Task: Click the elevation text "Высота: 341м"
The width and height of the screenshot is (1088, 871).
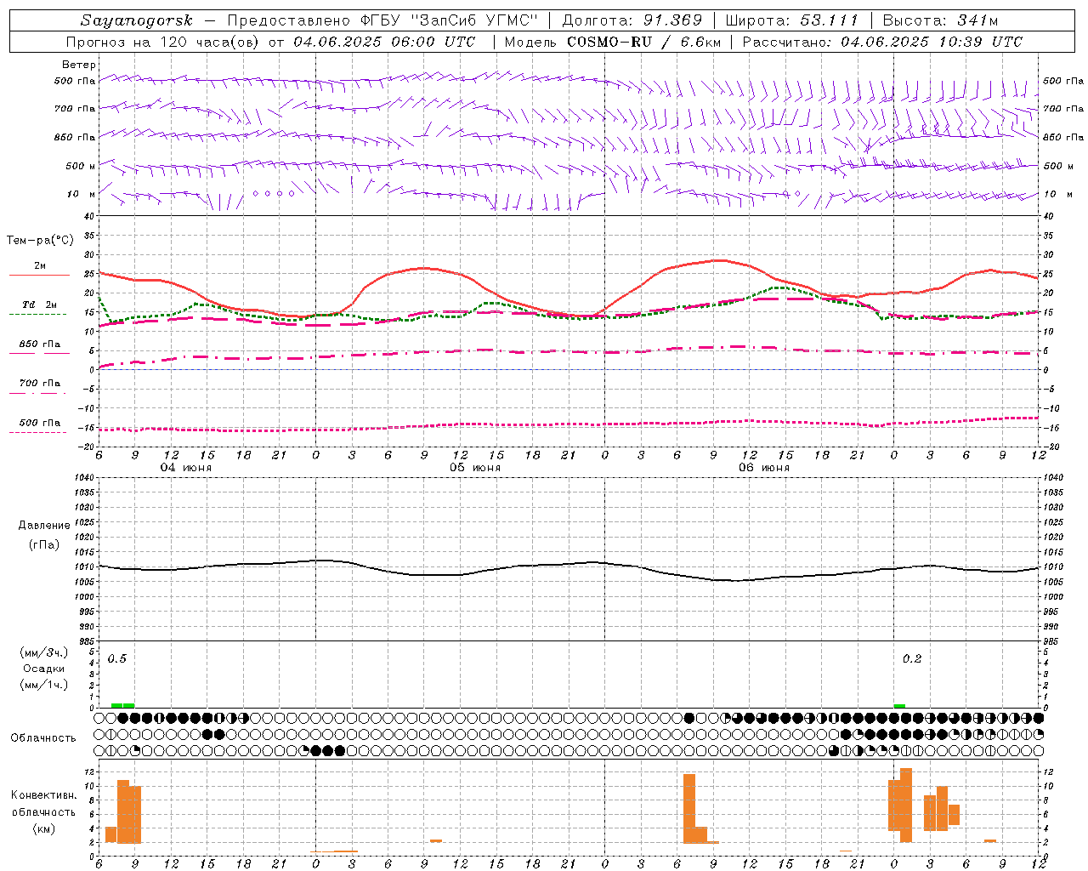Action: pos(940,20)
